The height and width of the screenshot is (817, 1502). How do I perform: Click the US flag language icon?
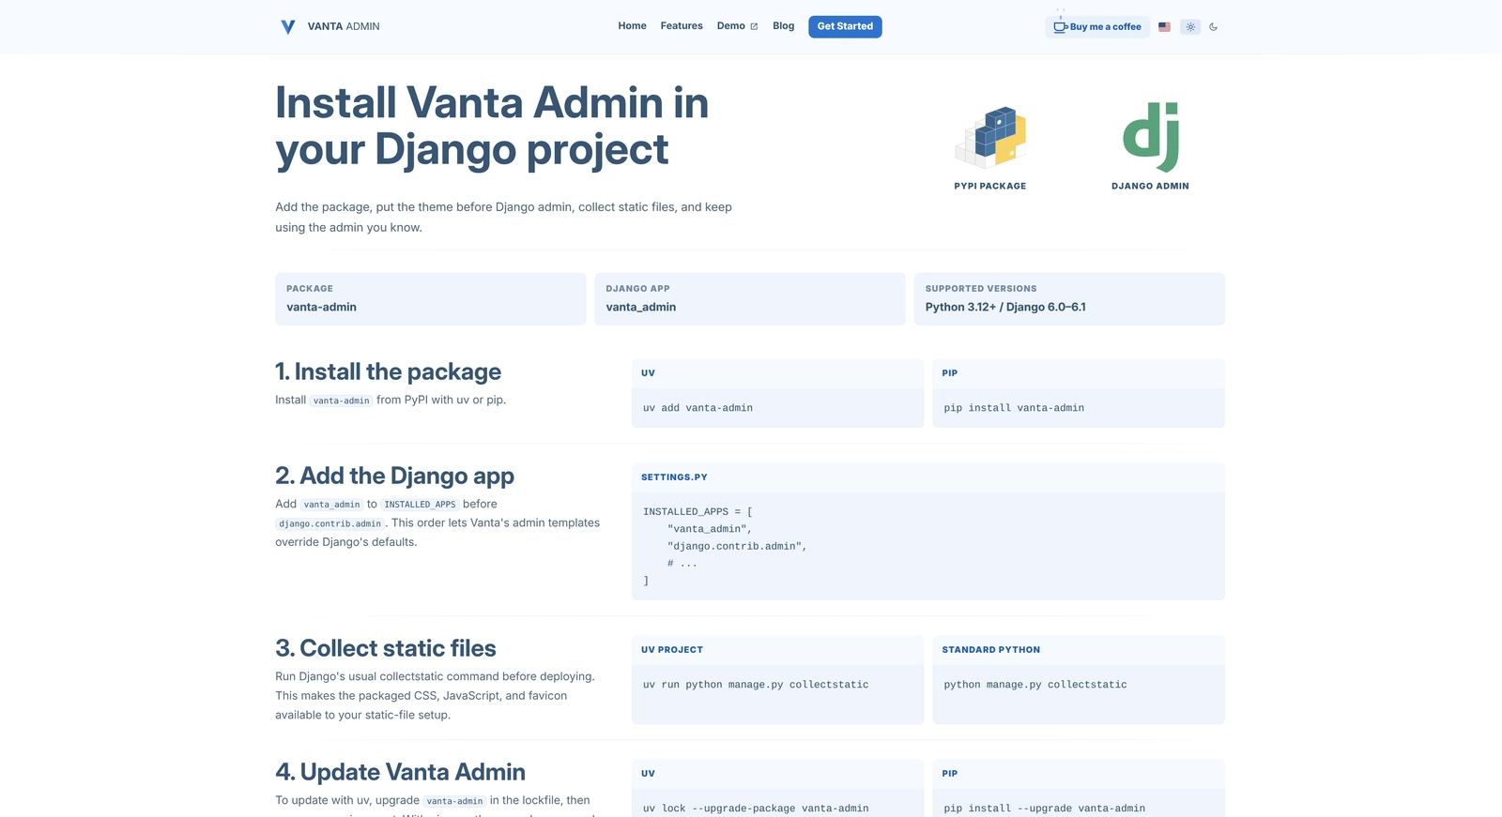tap(1164, 27)
